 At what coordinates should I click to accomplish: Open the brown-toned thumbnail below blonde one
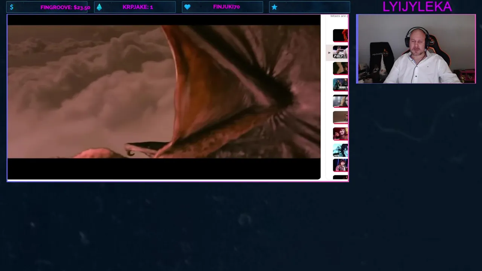coord(340,117)
